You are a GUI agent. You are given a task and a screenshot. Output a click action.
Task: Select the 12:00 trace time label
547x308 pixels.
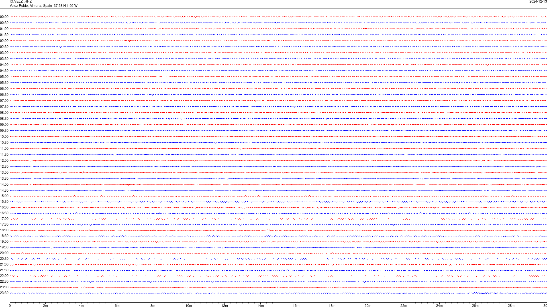point(4,161)
